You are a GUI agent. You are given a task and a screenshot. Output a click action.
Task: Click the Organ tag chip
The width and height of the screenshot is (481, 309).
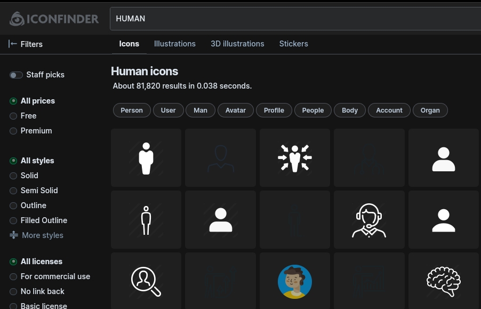click(430, 110)
